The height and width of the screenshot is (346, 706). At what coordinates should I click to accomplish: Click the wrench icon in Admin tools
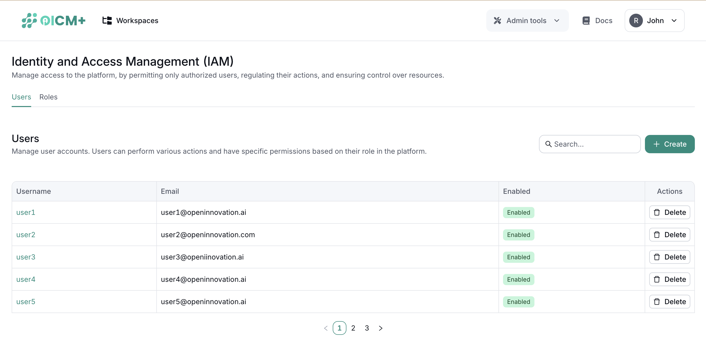(497, 20)
